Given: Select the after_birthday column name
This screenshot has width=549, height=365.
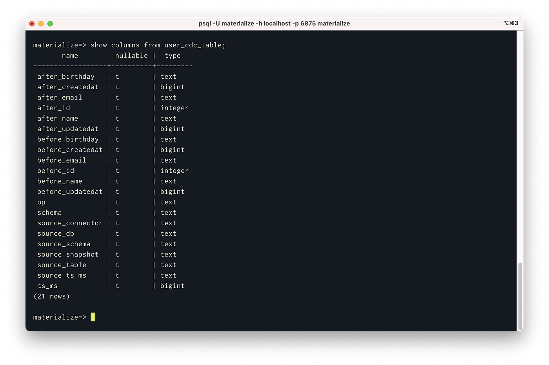Looking at the screenshot, I should [x=66, y=76].
